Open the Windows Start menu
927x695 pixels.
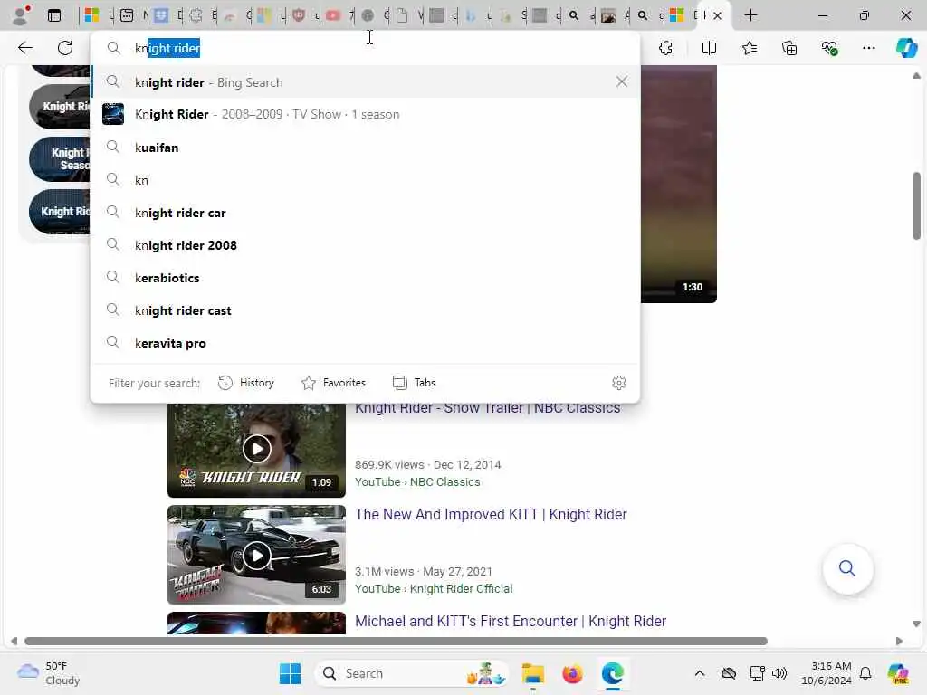(290, 673)
